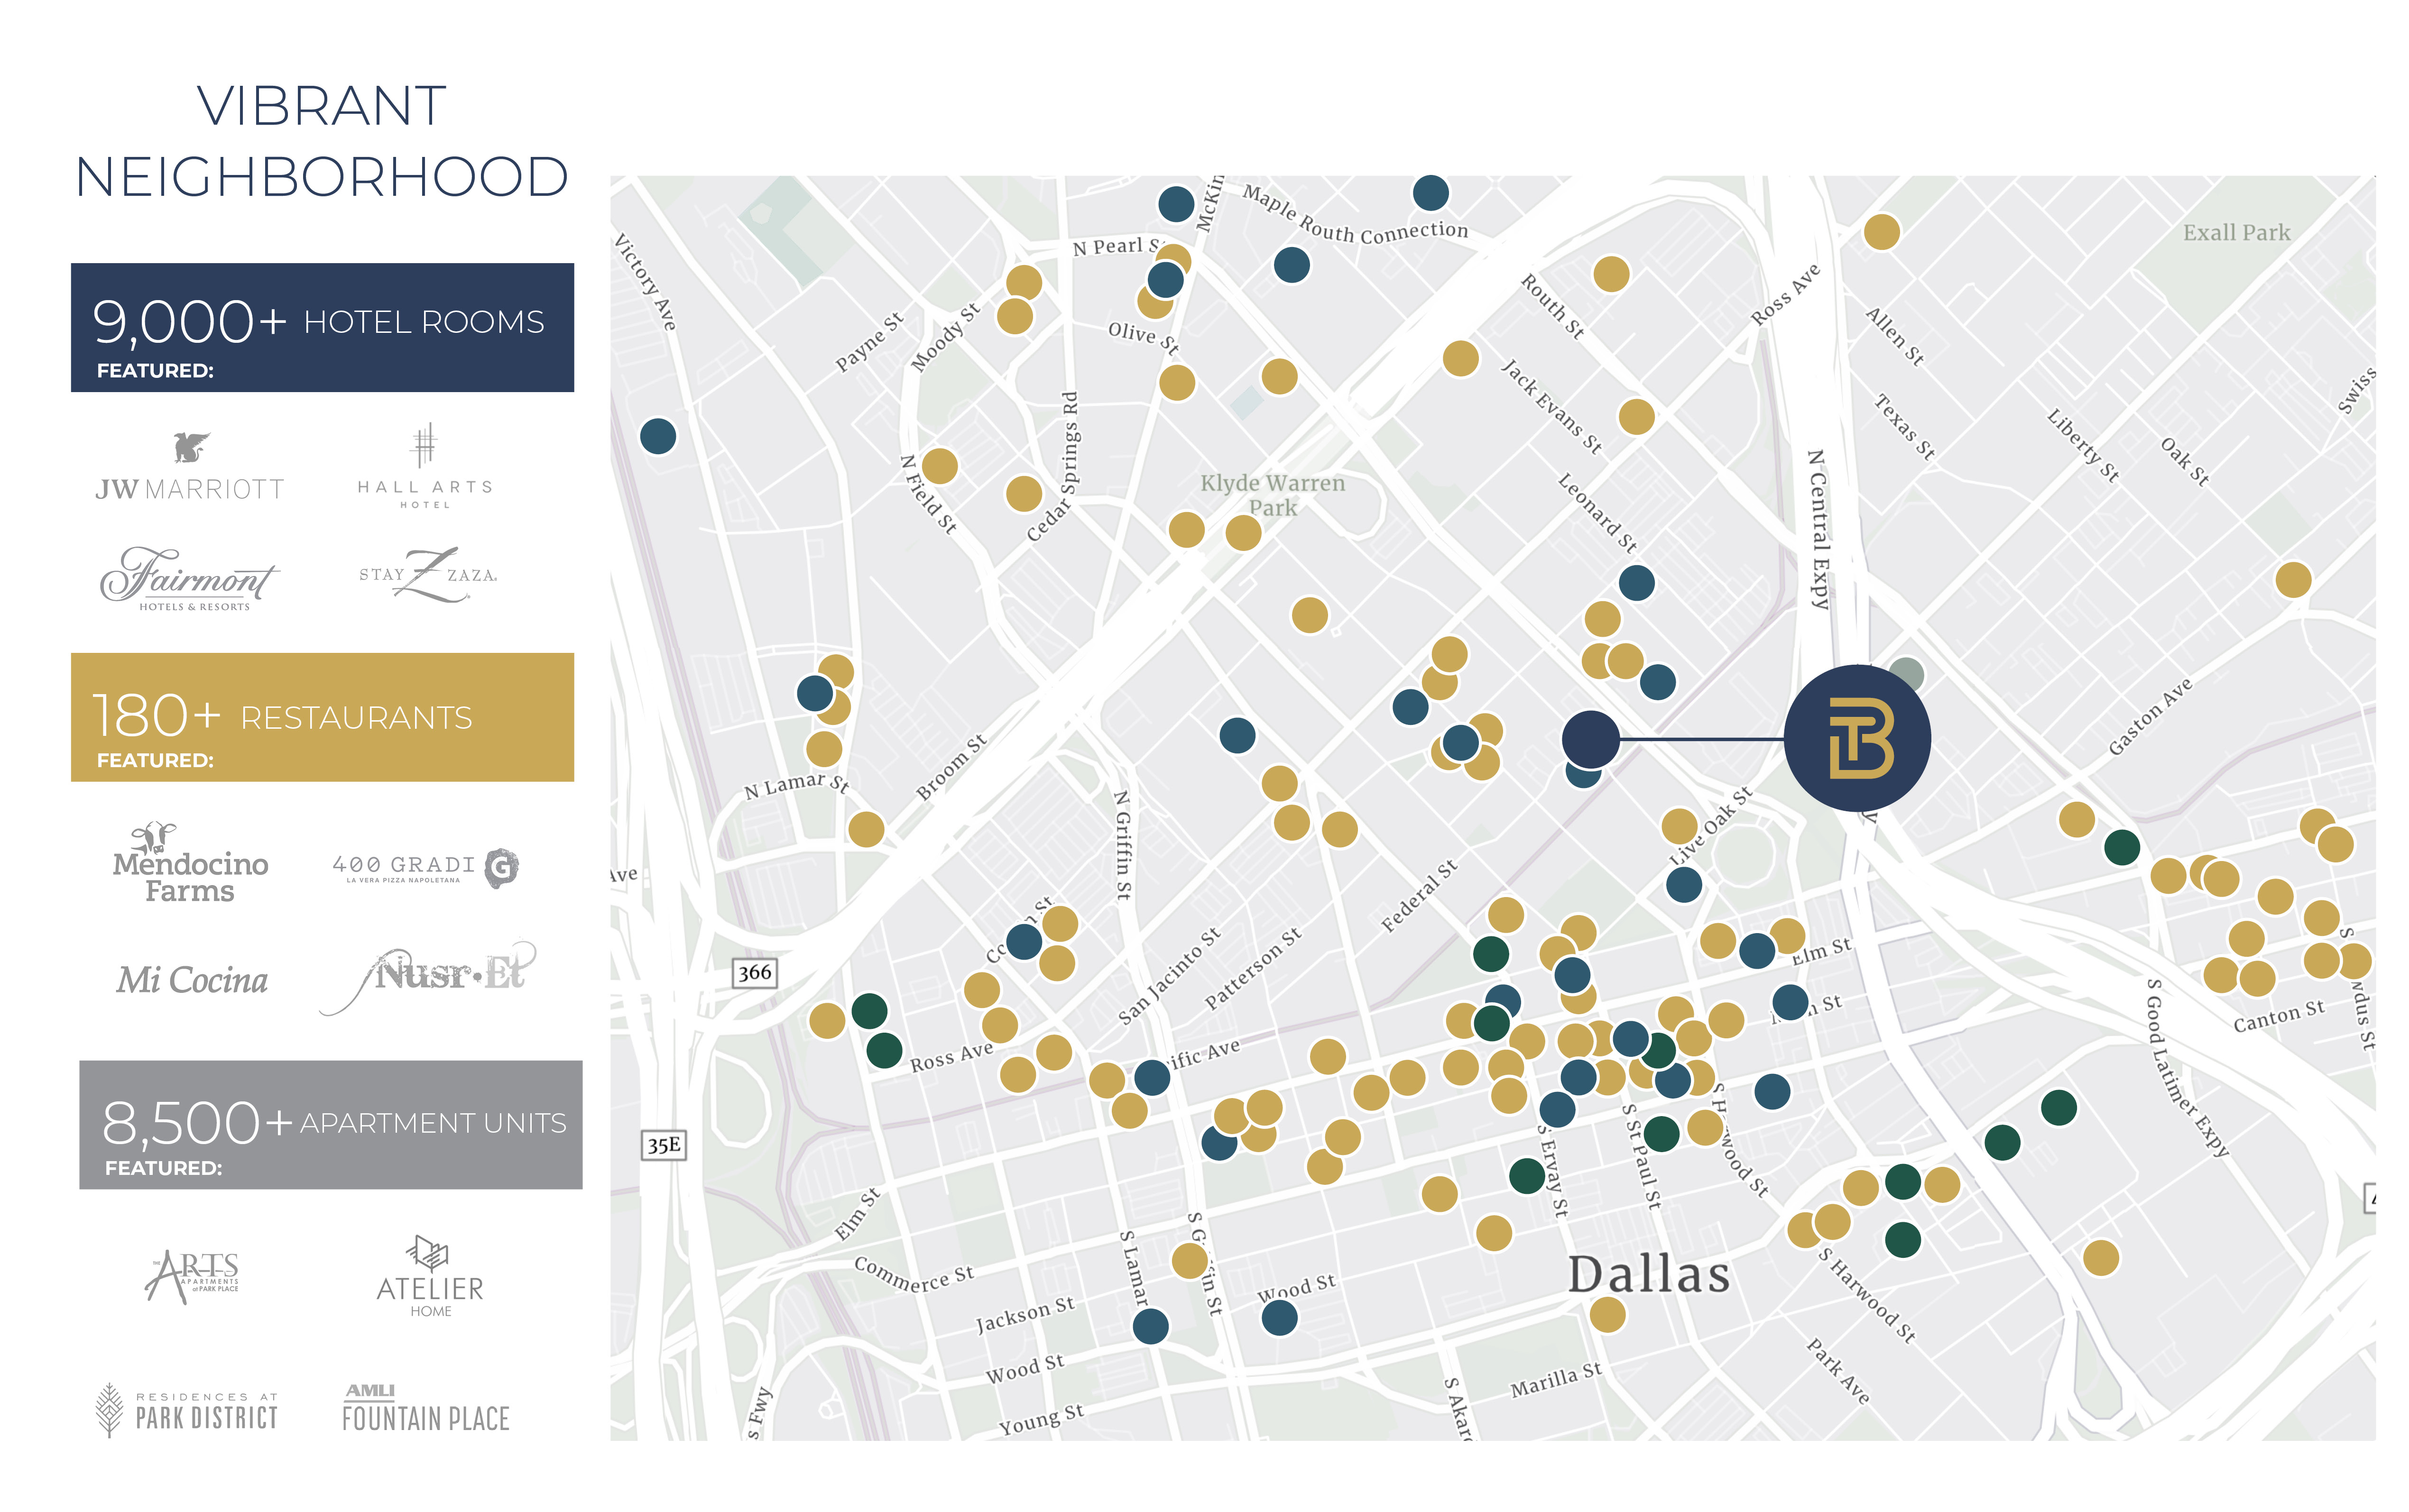
Task: Click the 9,000+ Hotel Rooms banner
Action: pos(322,327)
